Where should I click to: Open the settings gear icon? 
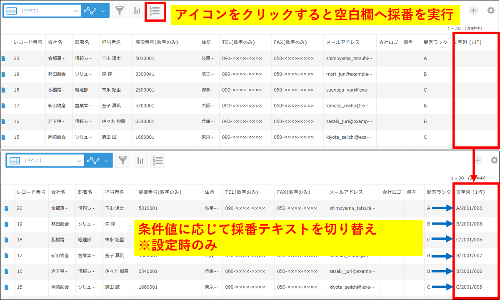pos(491,10)
